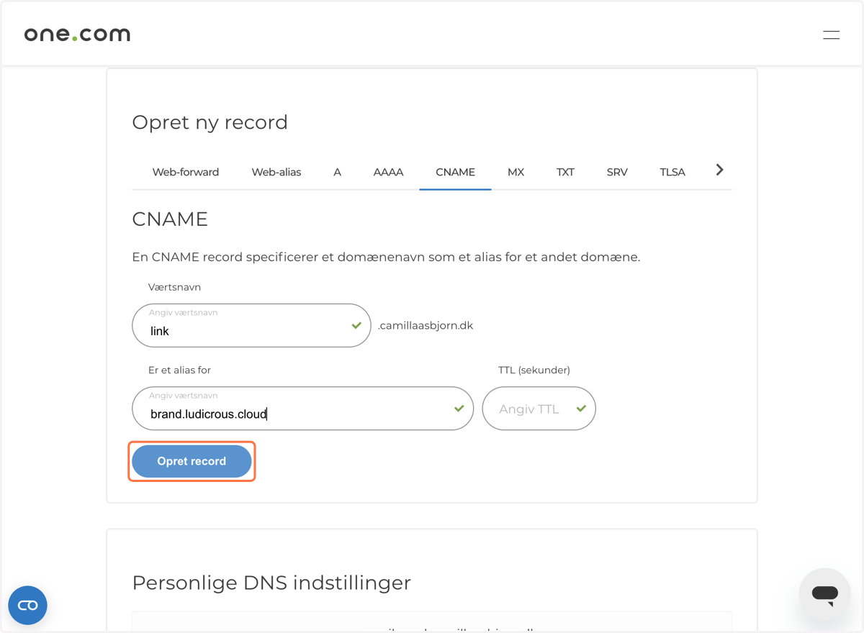
Task: Click the TTL (sekunder) label
Action: (534, 370)
